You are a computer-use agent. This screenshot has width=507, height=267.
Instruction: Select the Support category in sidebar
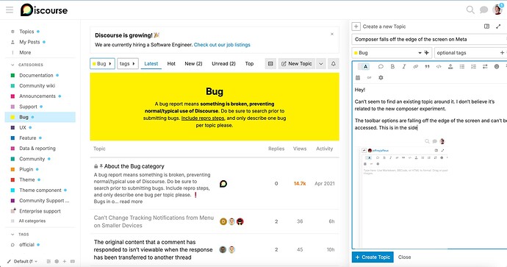coord(28,107)
